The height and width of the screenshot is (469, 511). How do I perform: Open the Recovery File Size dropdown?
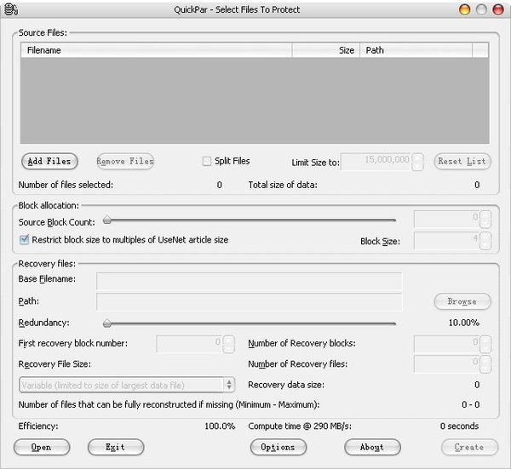(127, 385)
